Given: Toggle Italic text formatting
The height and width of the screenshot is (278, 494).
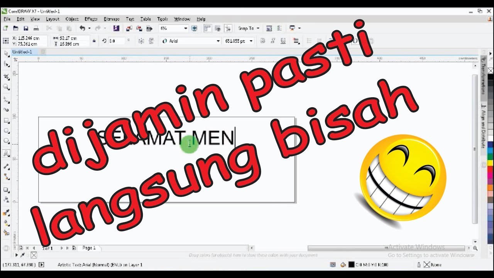Looking at the screenshot, I should pos(273,41).
